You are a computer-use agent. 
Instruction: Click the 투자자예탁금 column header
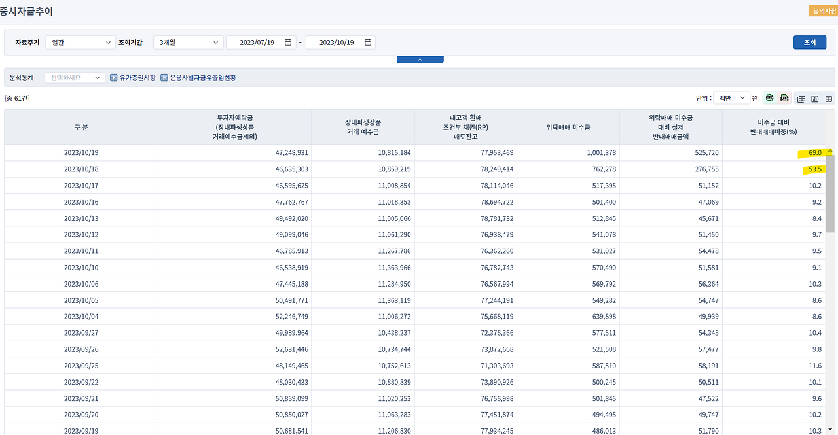tap(235, 127)
